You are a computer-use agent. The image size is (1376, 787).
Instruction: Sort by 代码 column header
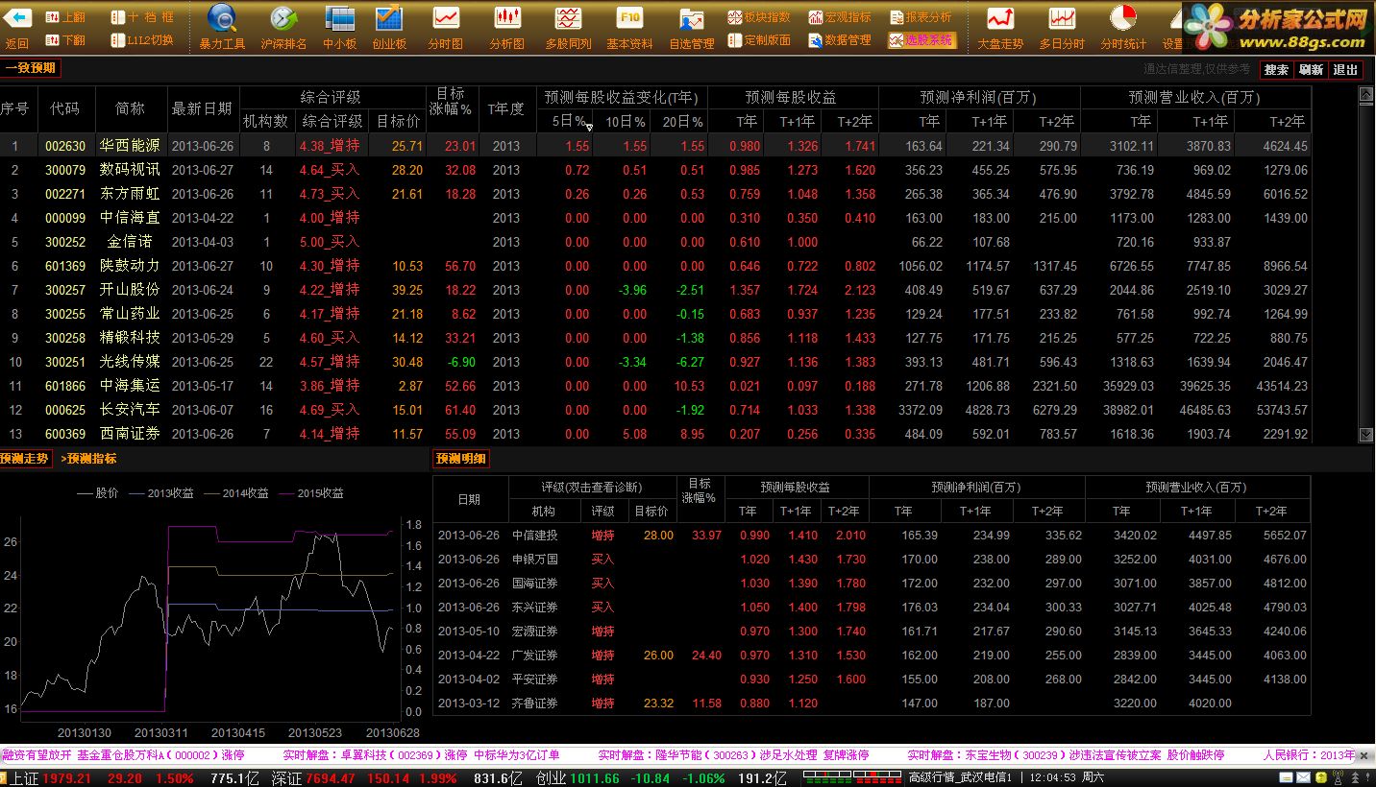tap(65, 108)
